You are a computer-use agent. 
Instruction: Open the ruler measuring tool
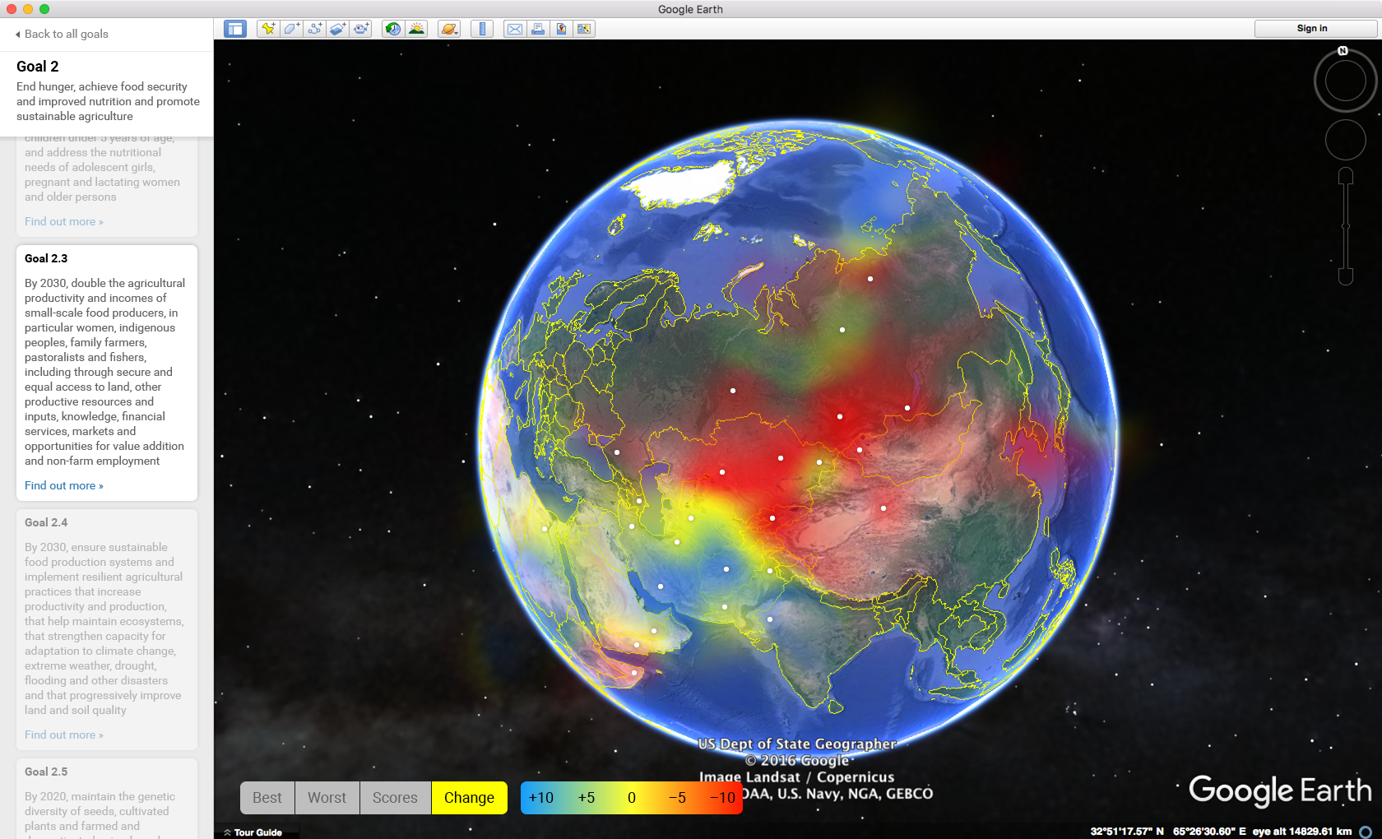point(482,29)
